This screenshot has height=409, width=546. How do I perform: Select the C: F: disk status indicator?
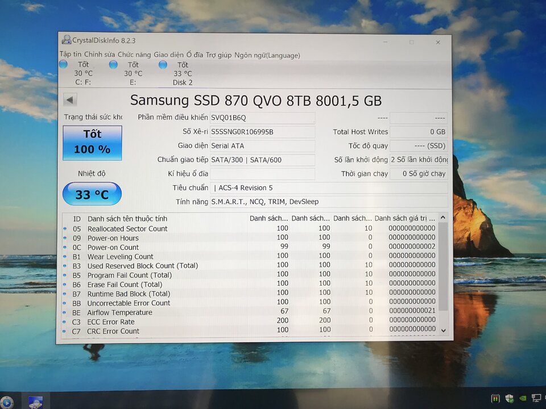tap(63, 64)
